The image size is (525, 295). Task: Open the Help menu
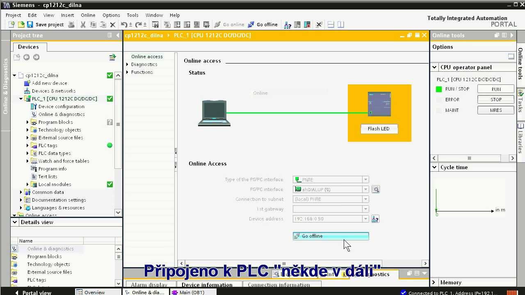point(175,15)
